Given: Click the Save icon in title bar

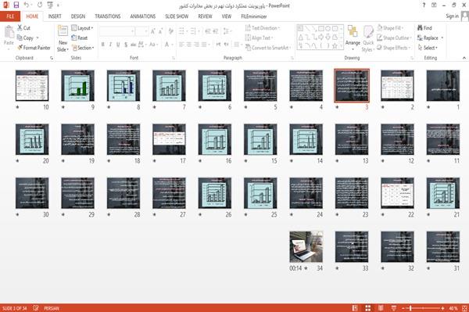Looking at the screenshot, I should (16, 5).
